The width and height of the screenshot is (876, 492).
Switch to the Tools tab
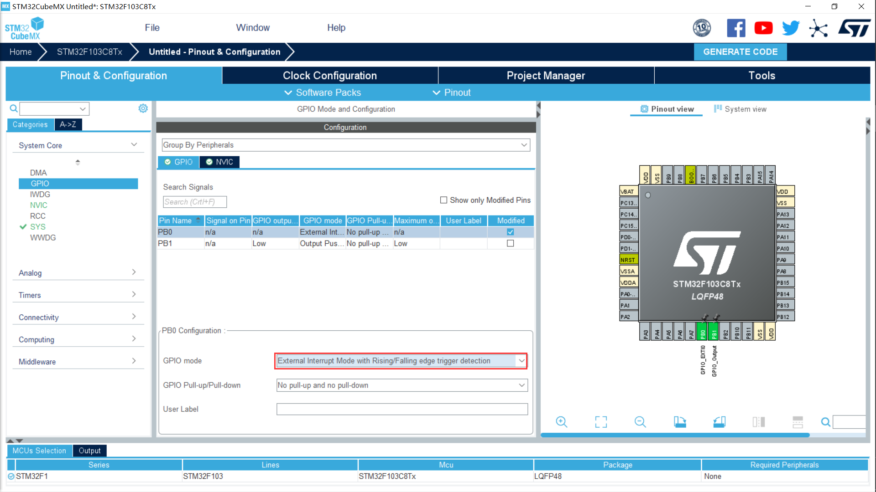click(x=762, y=76)
